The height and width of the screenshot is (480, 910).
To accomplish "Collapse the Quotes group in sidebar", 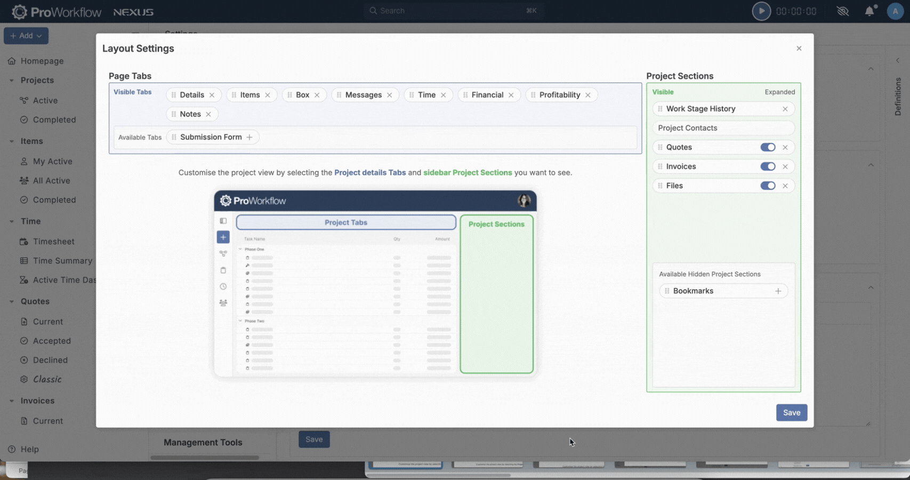I will (x=12, y=301).
